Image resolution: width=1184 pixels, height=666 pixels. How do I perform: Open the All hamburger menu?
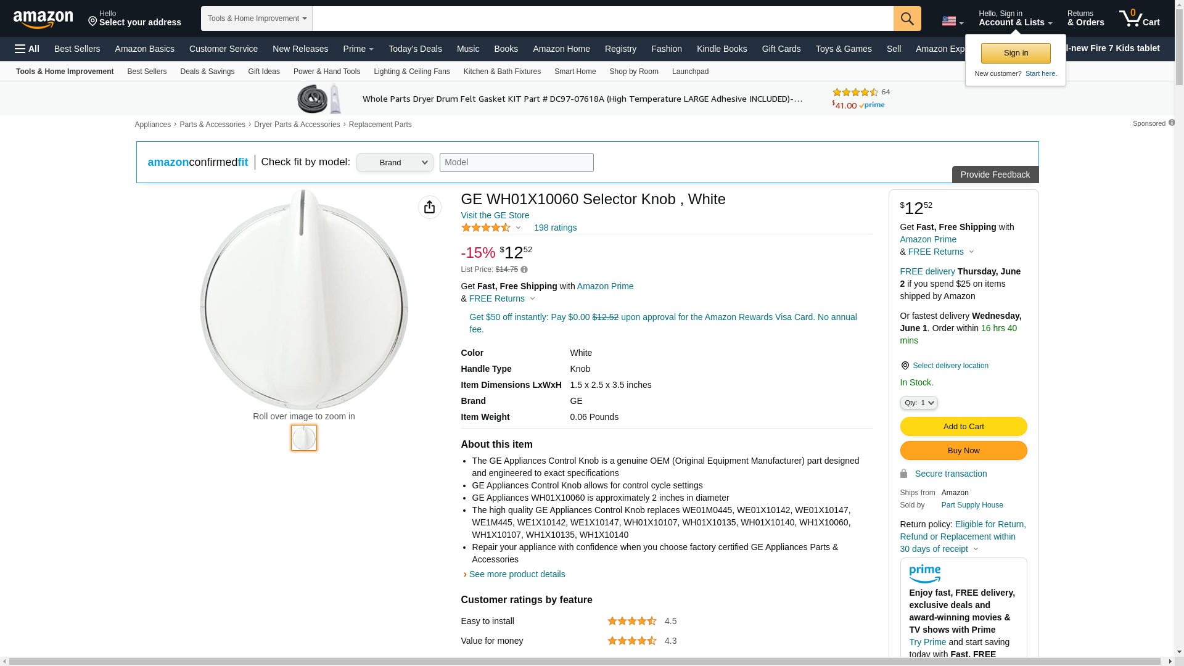[27, 49]
